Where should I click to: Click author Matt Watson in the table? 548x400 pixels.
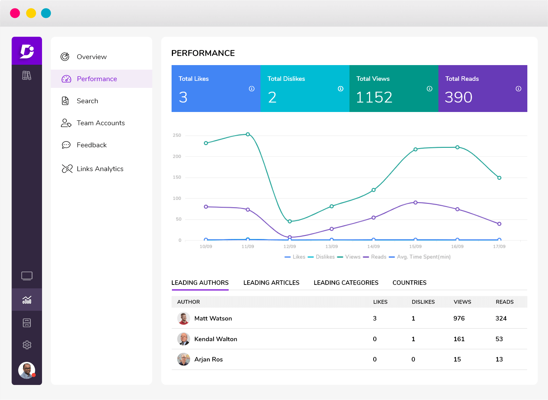(x=213, y=318)
